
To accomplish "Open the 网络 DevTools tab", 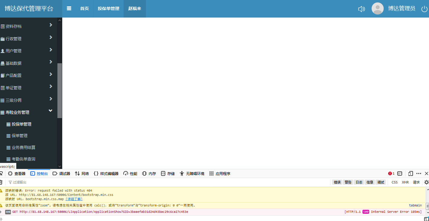I will (82, 173).
